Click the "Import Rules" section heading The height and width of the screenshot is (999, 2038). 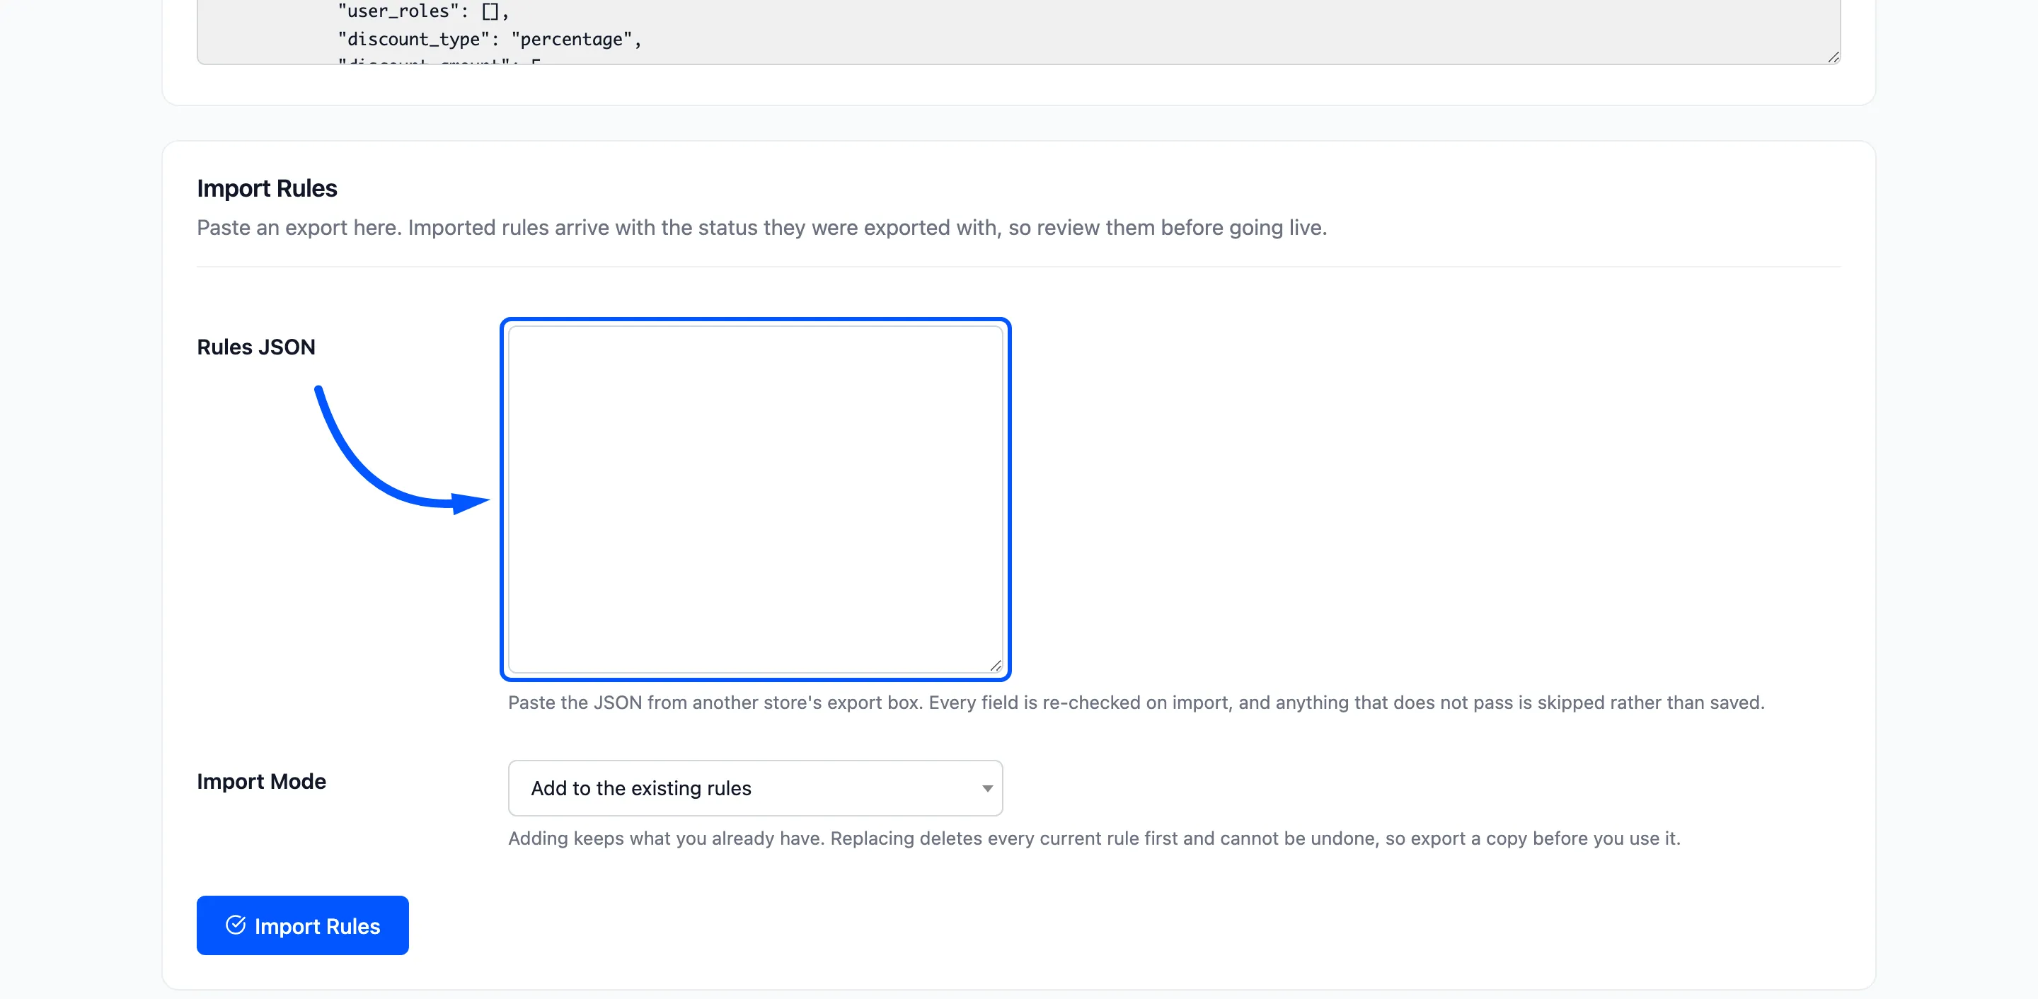[x=267, y=188]
